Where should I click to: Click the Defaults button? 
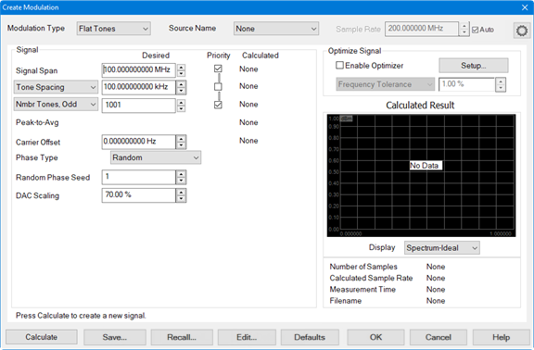[310, 337]
